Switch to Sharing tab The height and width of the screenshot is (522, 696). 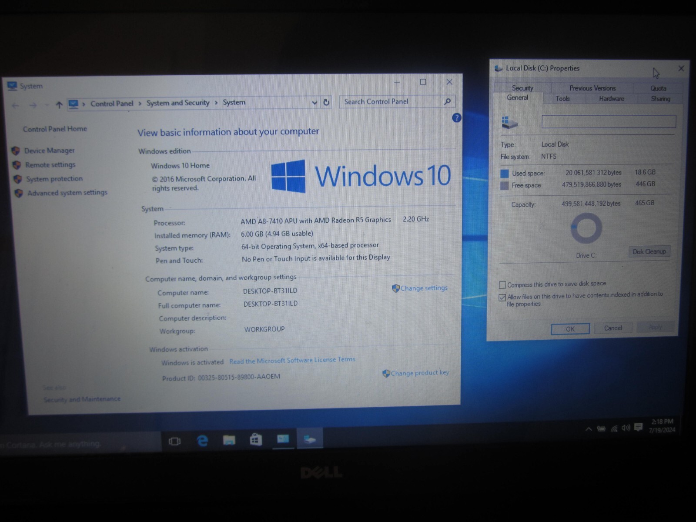(x=660, y=99)
